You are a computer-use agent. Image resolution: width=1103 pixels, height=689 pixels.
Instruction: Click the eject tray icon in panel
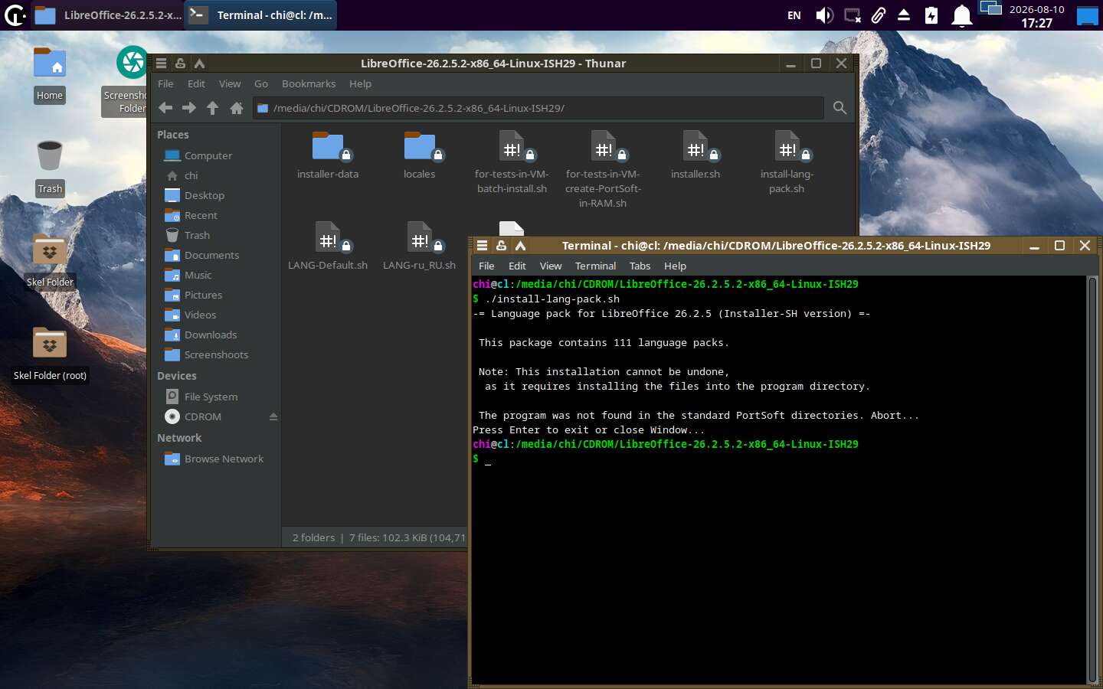click(904, 15)
